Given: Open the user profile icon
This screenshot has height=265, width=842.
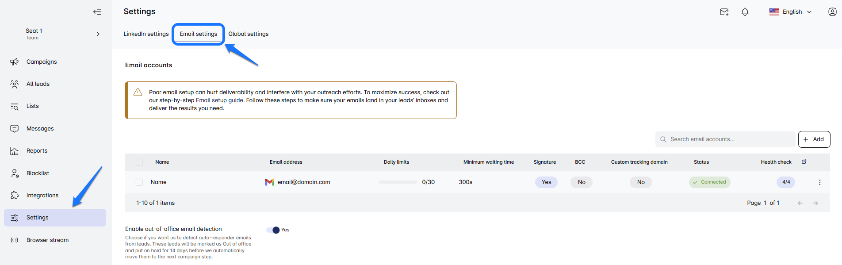Looking at the screenshot, I should pyautogui.click(x=832, y=12).
